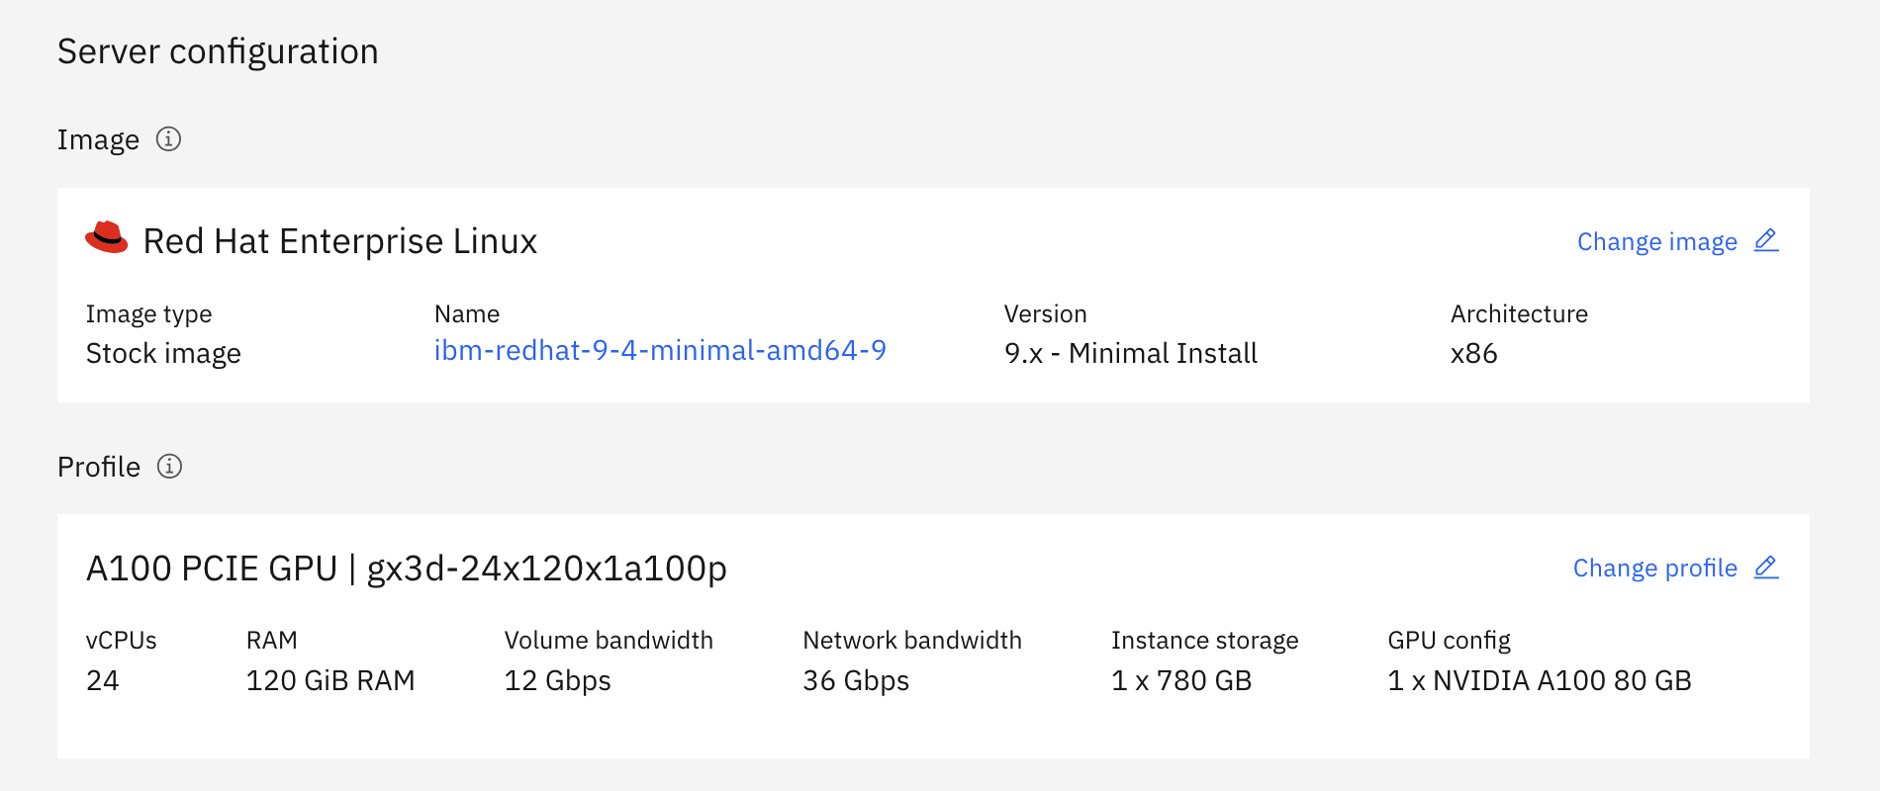The height and width of the screenshot is (791, 1880).
Task: Click the Red Hat logo icon
Action: tap(107, 238)
